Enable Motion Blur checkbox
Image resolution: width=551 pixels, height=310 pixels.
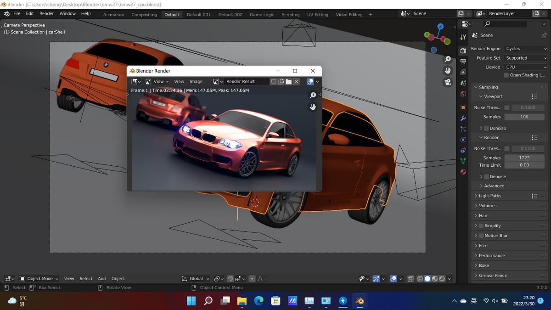coord(481,236)
